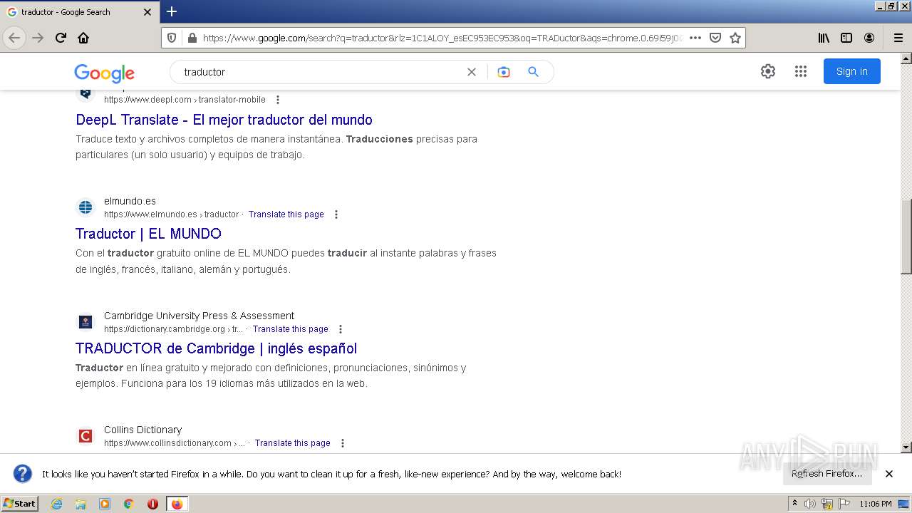This screenshot has height=513, width=912.
Task: Open Opera from the taskbar
Action: coord(152,504)
